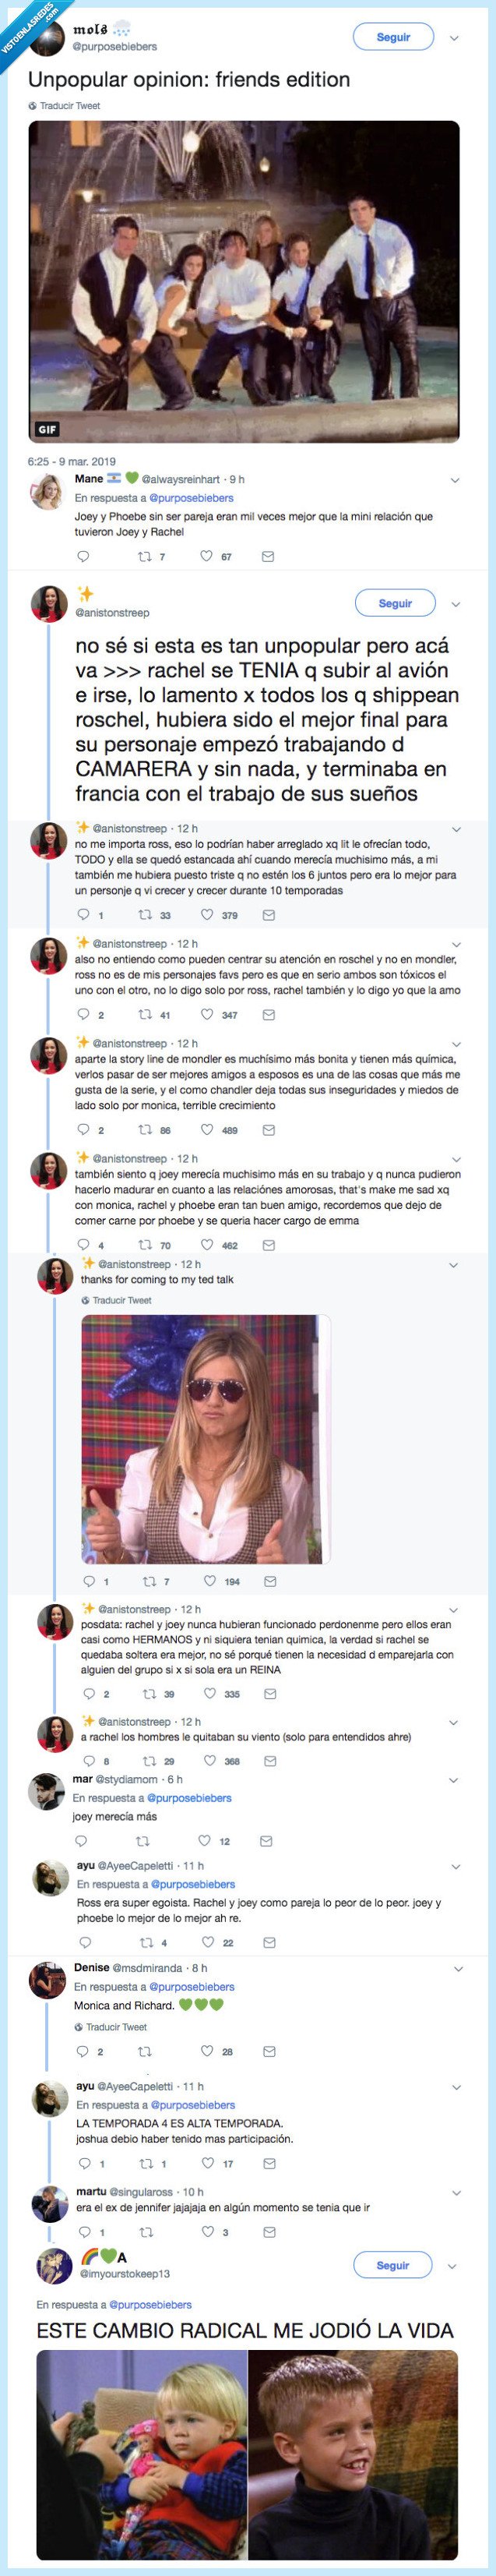Viewport: 496px width, 2576px height.
Task: Follow @purposebiebers with the Seguir button
Action: point(393,37)
